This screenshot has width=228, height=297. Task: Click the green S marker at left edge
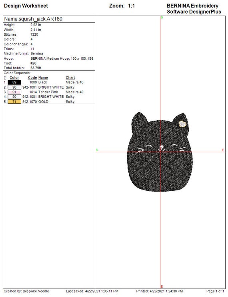pos(97,150)
